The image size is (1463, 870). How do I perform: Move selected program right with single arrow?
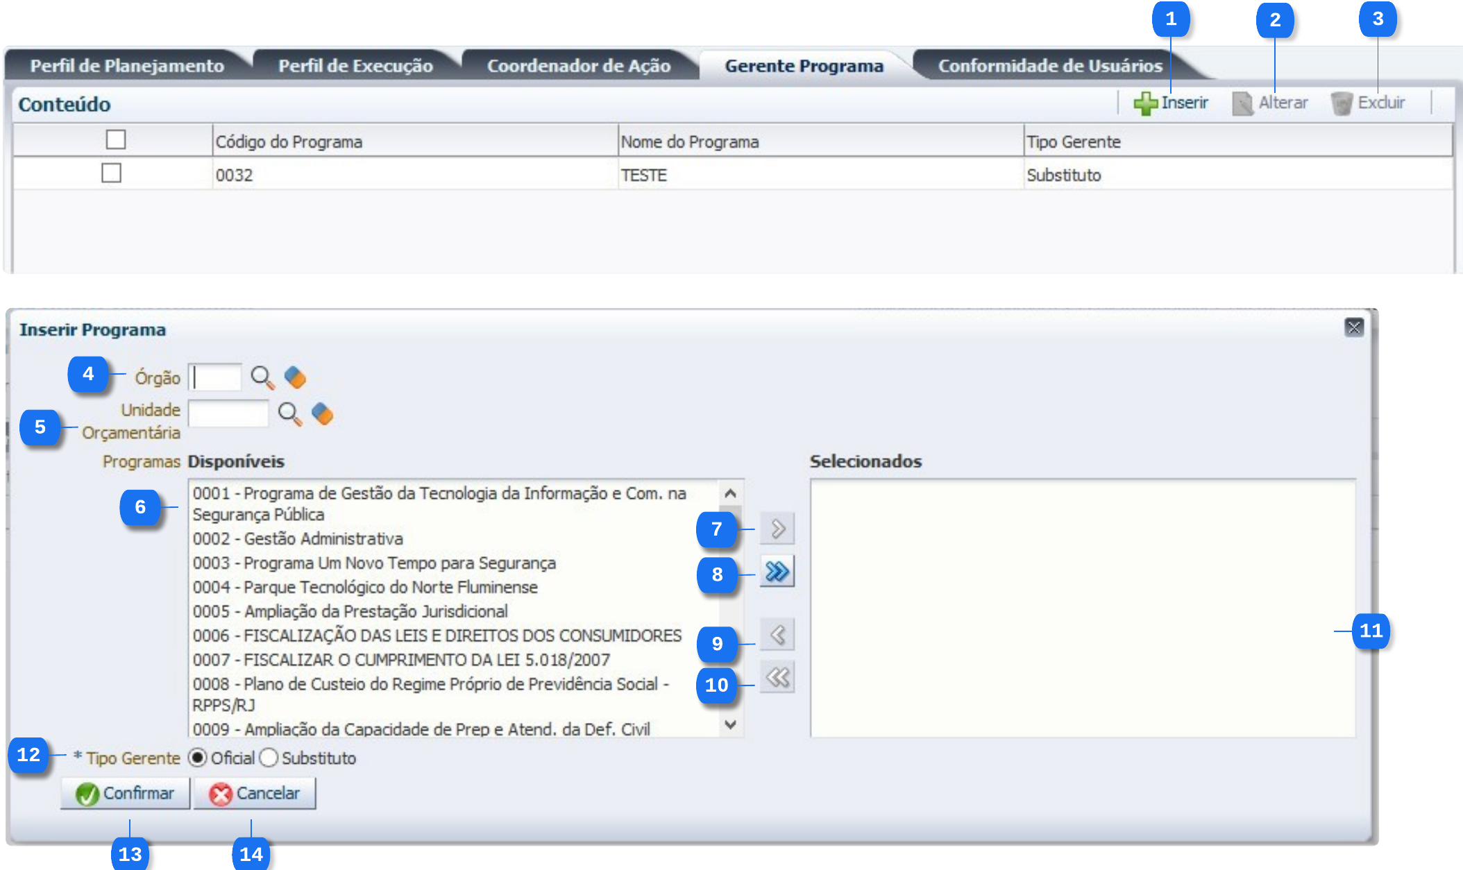tap(777, 529)
